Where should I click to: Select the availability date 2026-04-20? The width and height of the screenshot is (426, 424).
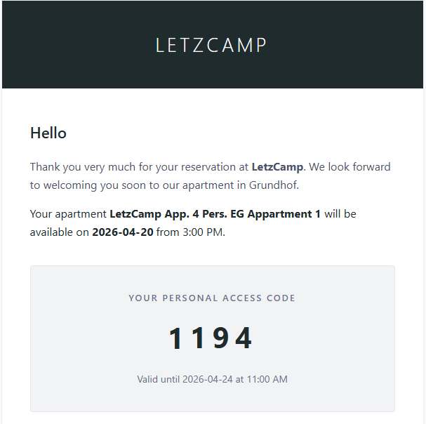122,232
